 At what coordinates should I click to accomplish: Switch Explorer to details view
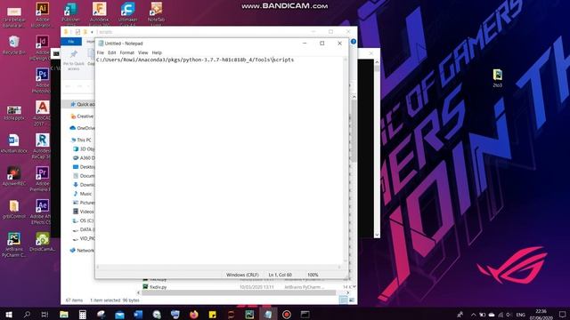click(x=343, y=300)
